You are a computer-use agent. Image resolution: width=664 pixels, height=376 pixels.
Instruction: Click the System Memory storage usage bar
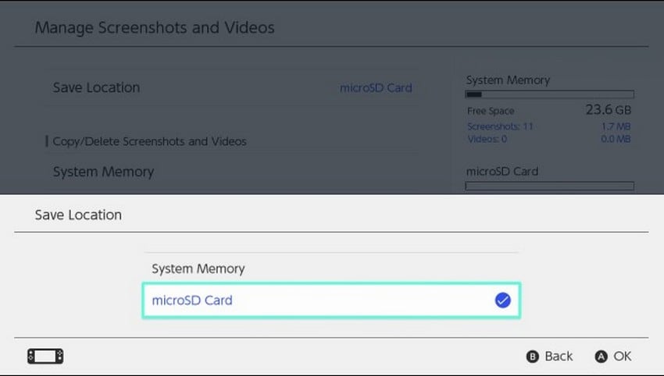[549, 94]
